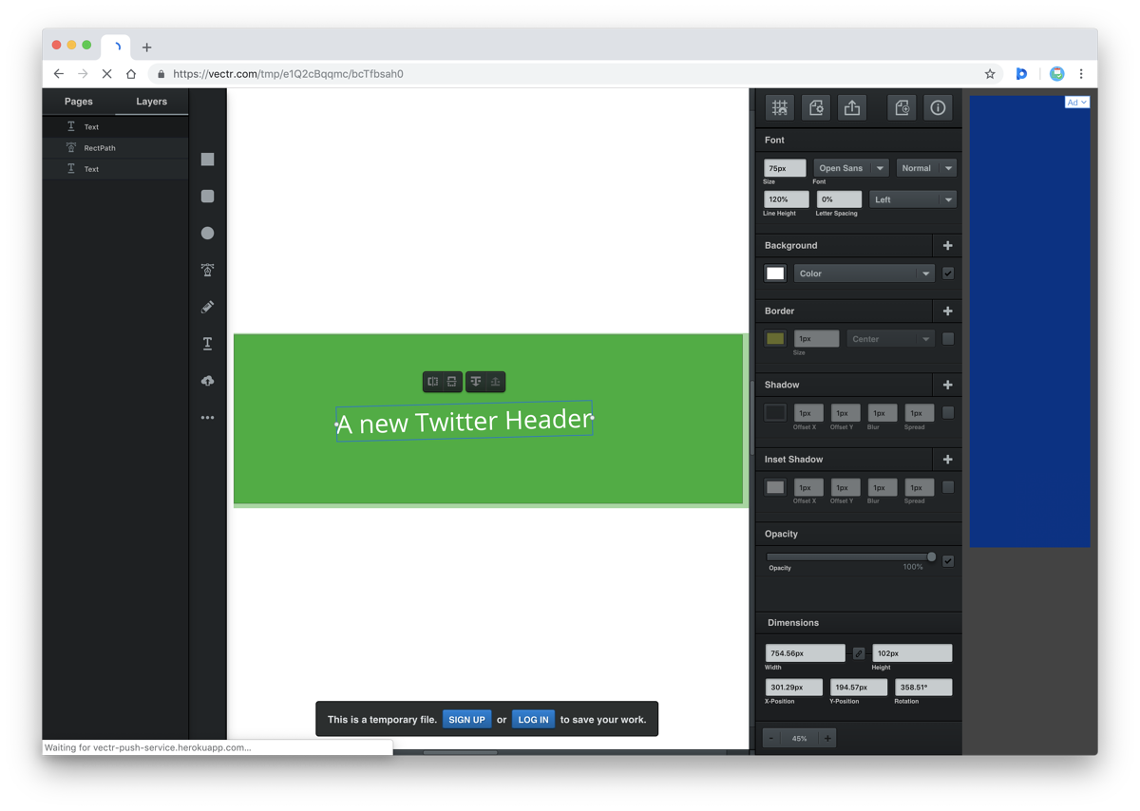Add a new Border with plus

947,311
